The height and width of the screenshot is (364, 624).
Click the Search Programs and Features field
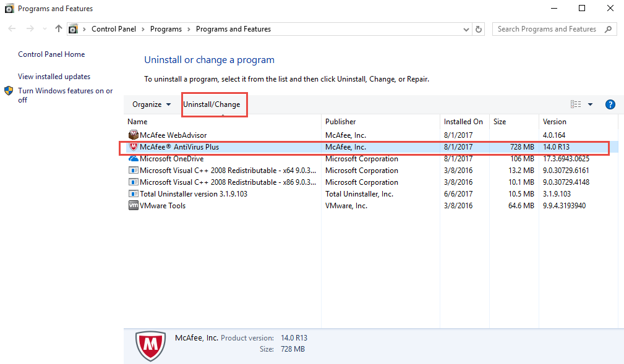tap(547, 29)
